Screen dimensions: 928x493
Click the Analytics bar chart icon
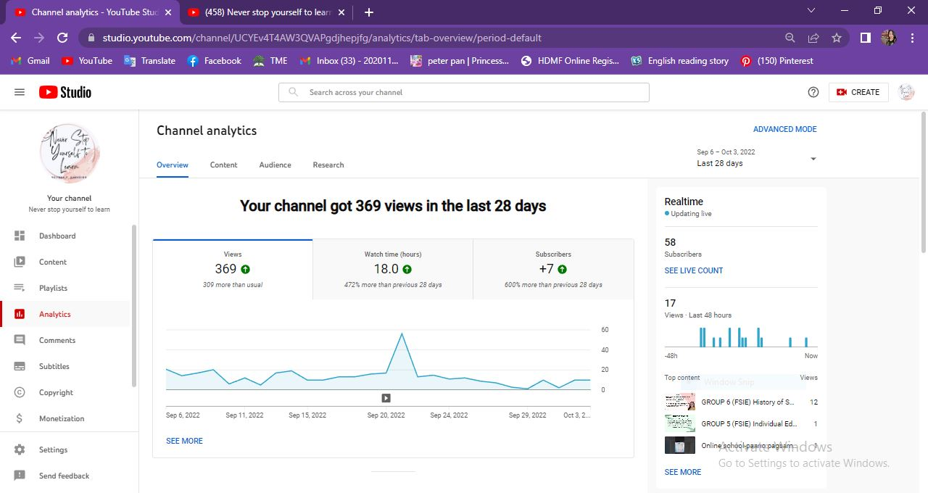[20, 314]
